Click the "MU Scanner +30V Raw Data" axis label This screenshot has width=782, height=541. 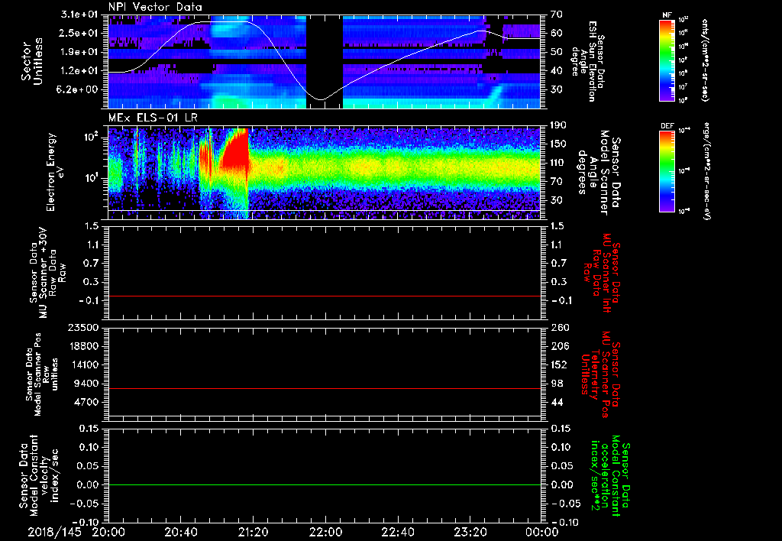[x=48, y=273]
